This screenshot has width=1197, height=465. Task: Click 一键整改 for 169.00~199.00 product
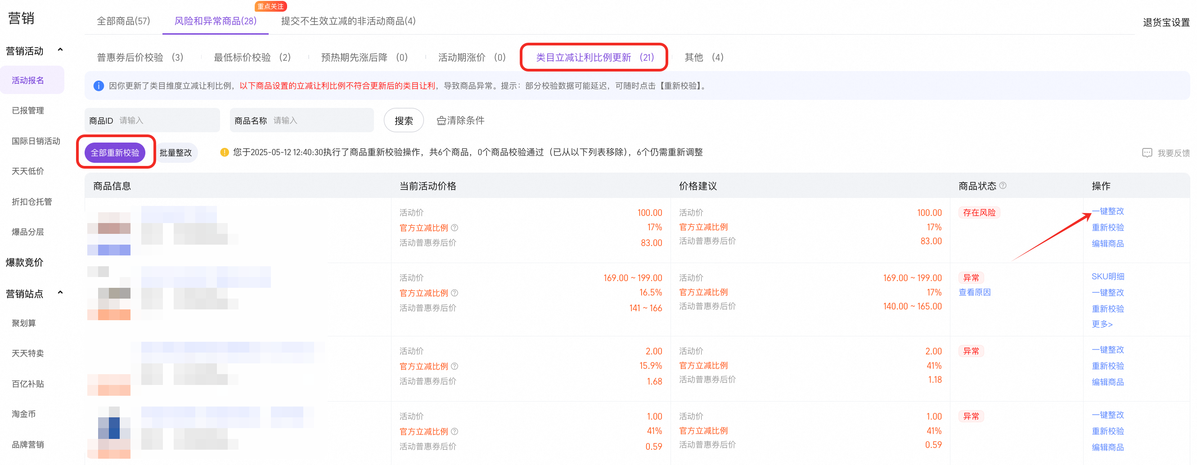click(x=1107, y=292)
